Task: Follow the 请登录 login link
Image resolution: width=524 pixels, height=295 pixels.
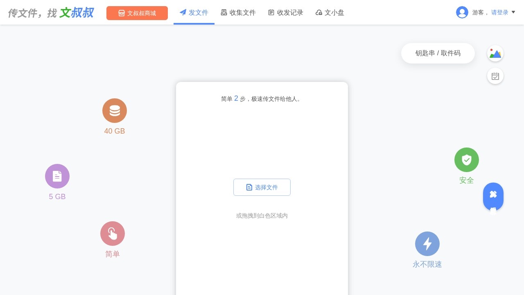Action: [x=500, y=12]
